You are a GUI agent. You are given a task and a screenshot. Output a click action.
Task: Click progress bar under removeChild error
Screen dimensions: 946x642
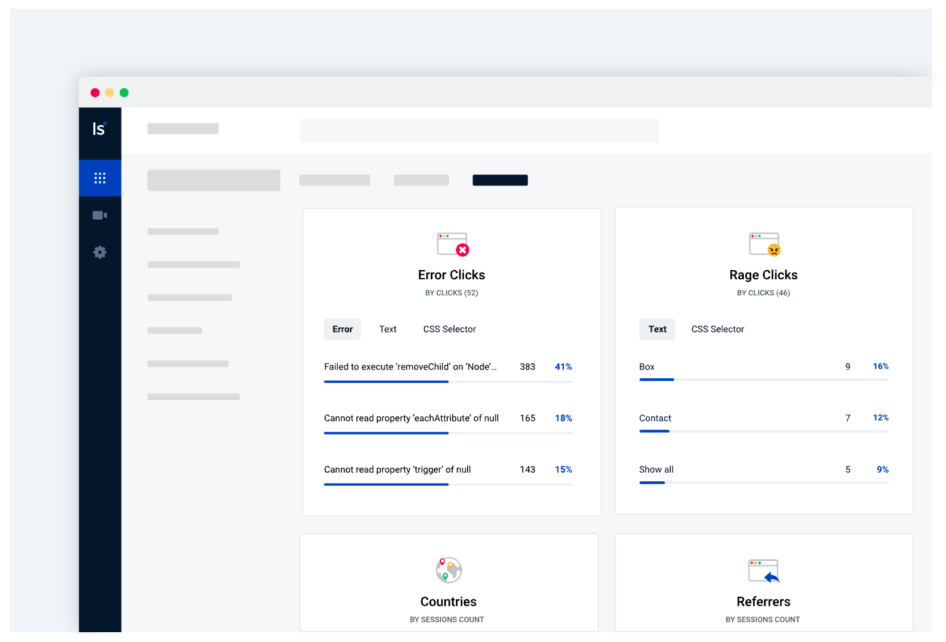(448, 382)
